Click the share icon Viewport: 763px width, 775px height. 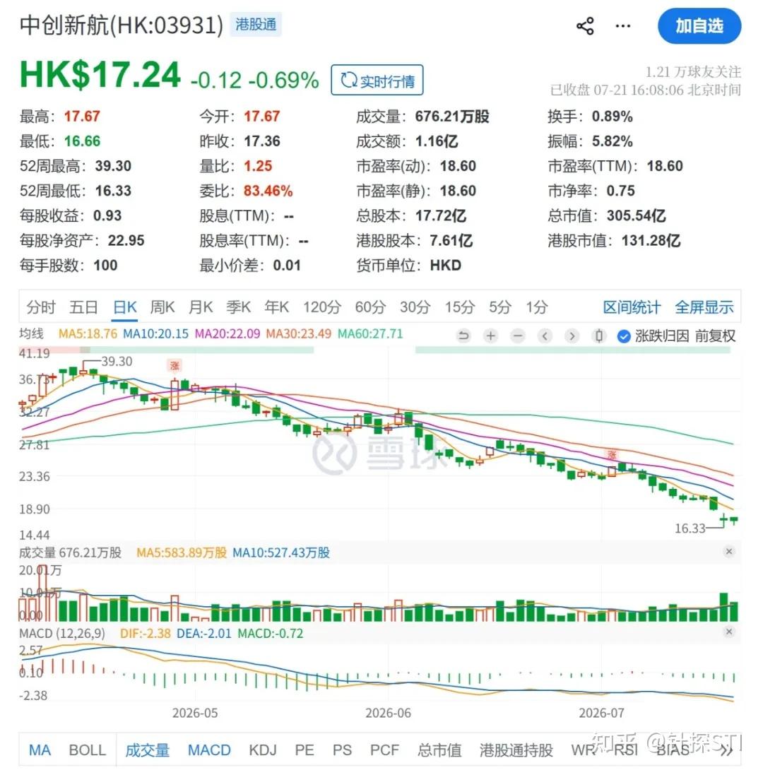click(x=585, y=25)
